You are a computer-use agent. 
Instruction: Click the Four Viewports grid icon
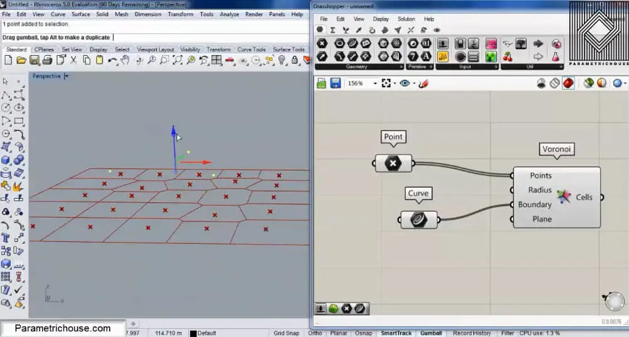click(216, 61)
